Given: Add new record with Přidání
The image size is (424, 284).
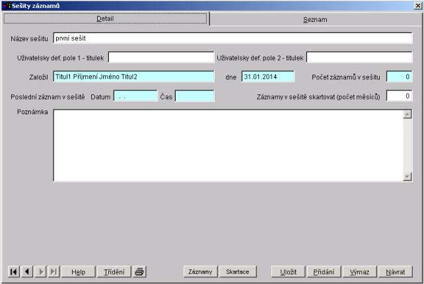Looking at the screenshot, I should coord(324,271).
